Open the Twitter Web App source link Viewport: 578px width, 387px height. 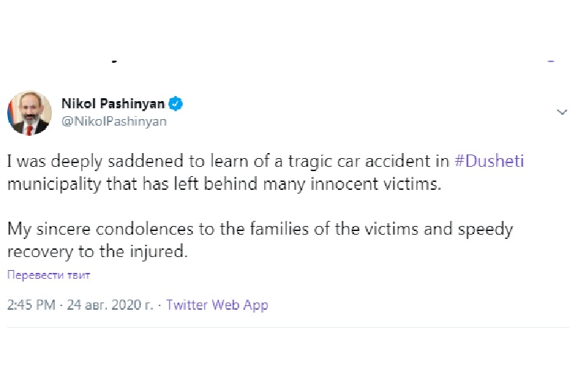tap(217, 305)
